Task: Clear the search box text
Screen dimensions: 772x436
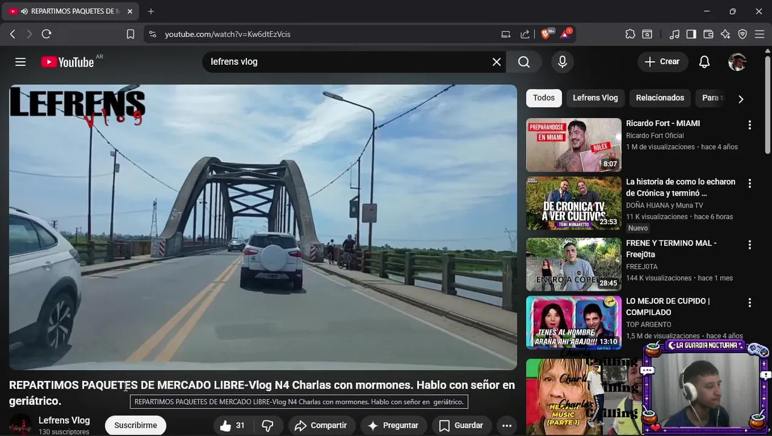Action: pyautogui.click(x=497, y=62)
